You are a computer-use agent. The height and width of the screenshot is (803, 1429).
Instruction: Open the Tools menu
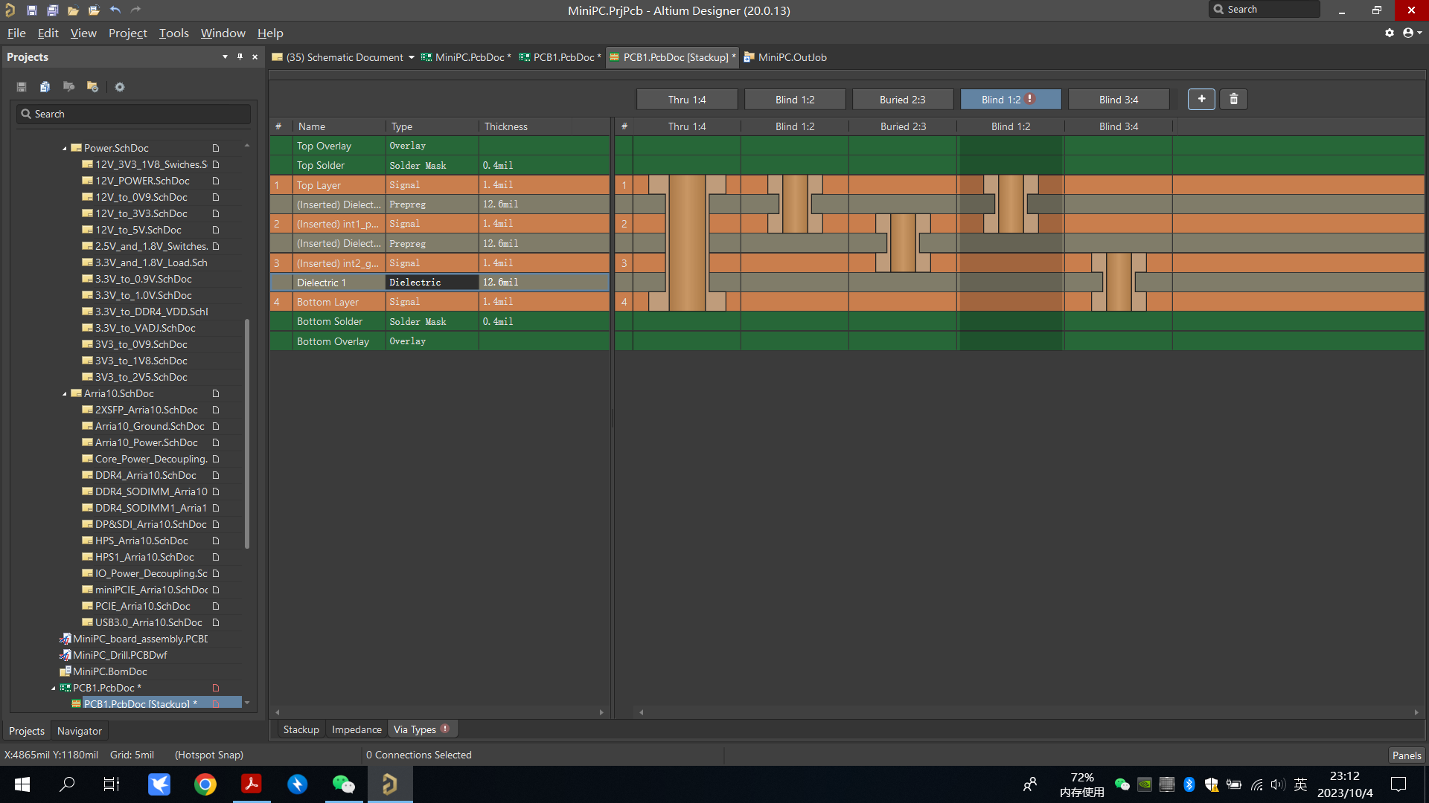pyautogui.click(x=173, y=33)
